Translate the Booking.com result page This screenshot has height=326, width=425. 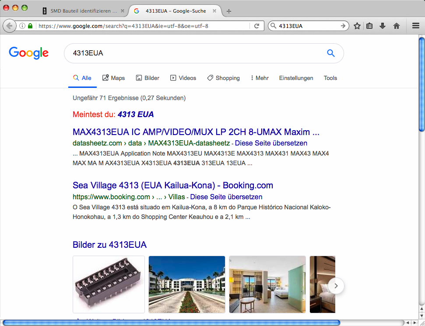coord(226,197)
